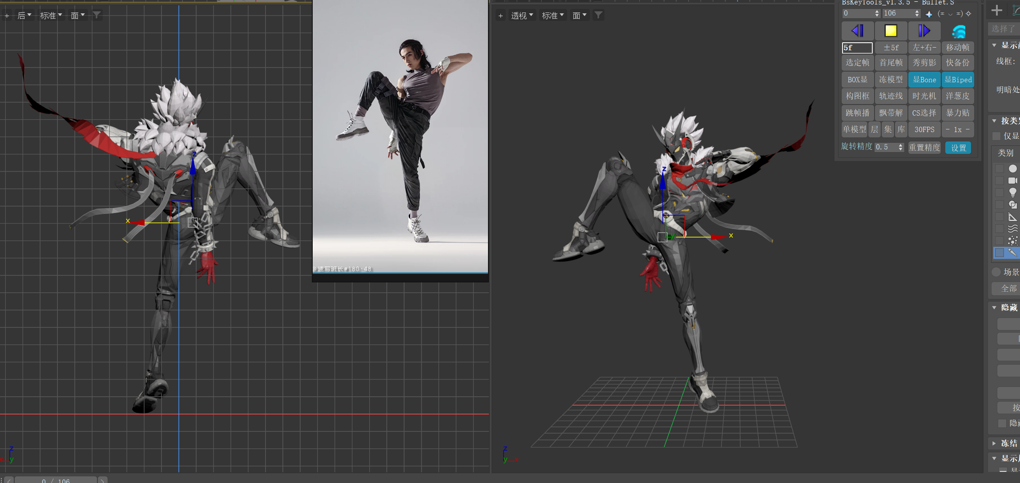1020x483 pixels.
Task: Select the 场景 radio button
Action: coord(996,272)
